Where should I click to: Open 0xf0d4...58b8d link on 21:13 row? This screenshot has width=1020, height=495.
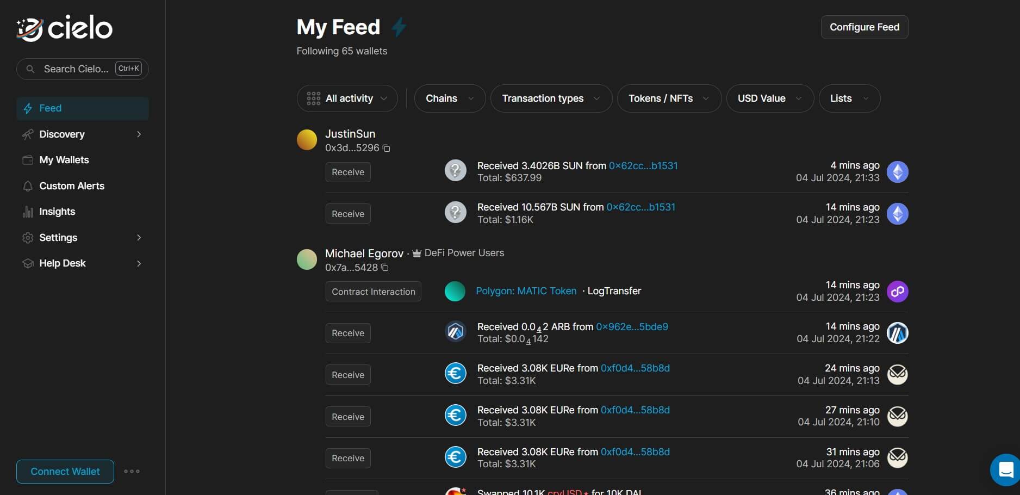tap(636, 368)
